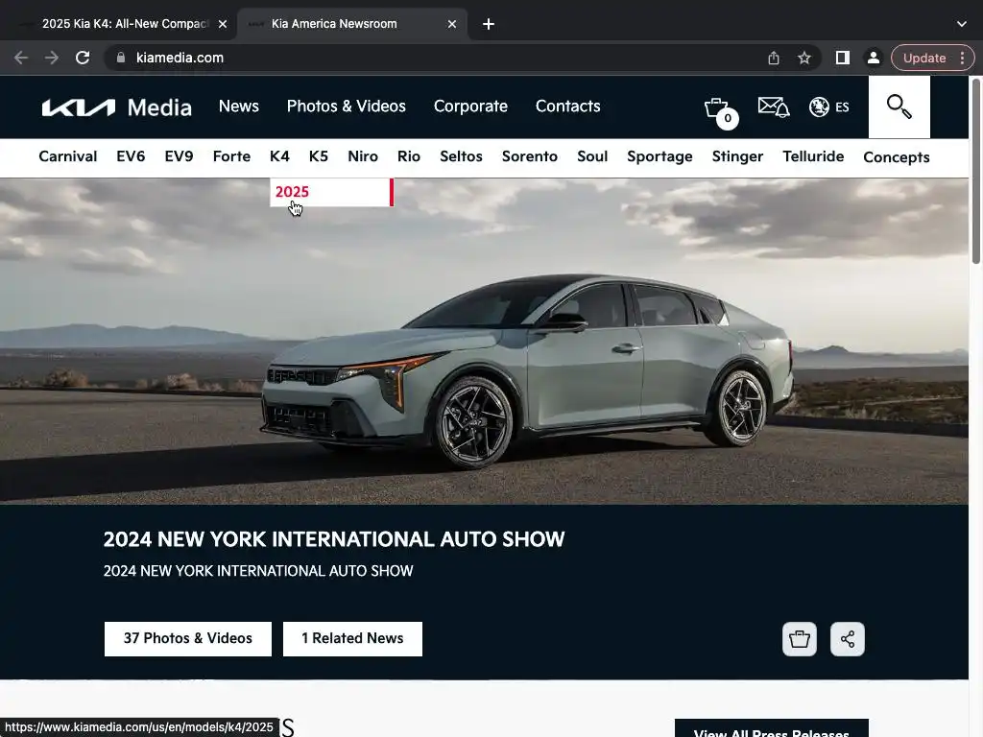Click the 2024 New York International Auto Show heading

tap(334, 539)
